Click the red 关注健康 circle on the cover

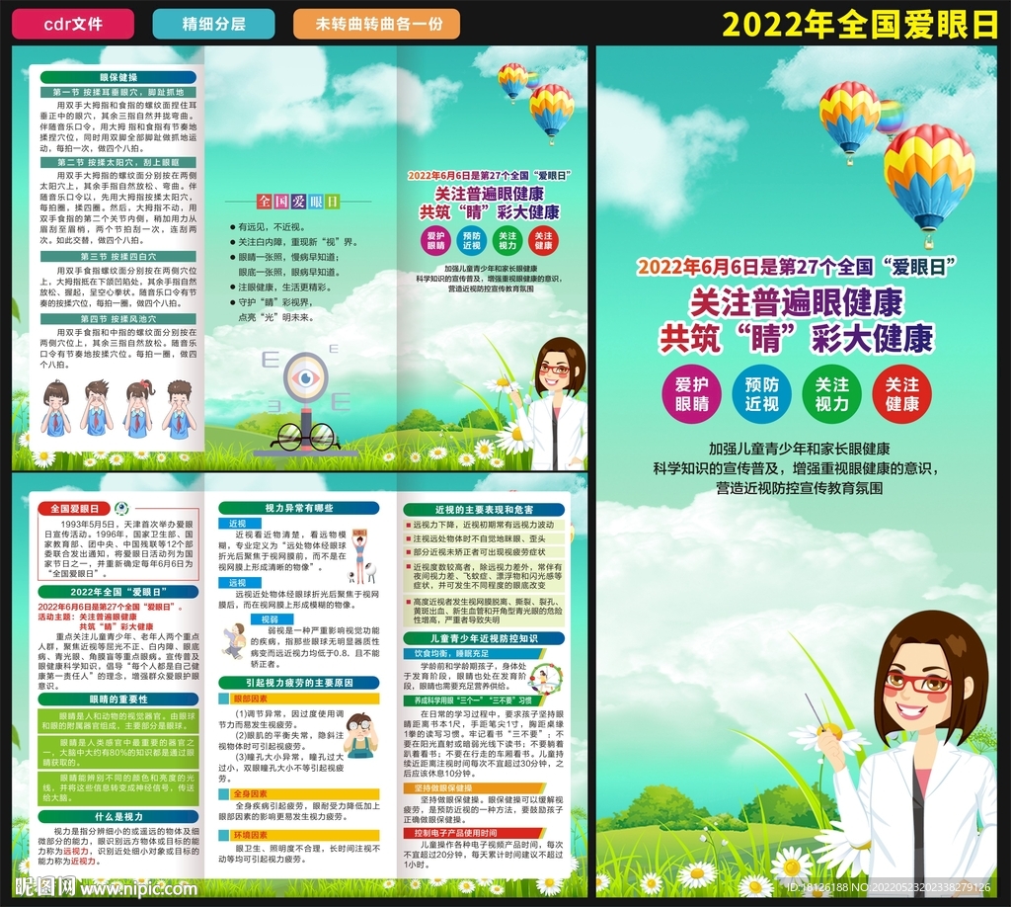901,392
